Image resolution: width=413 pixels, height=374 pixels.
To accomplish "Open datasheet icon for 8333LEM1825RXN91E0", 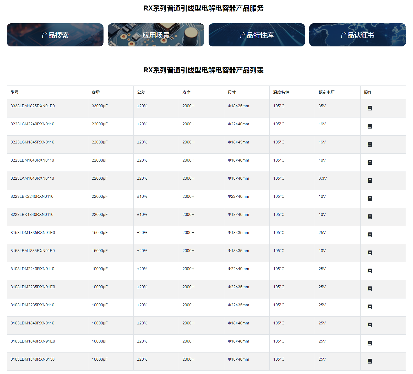I will (x=369, y=108).
